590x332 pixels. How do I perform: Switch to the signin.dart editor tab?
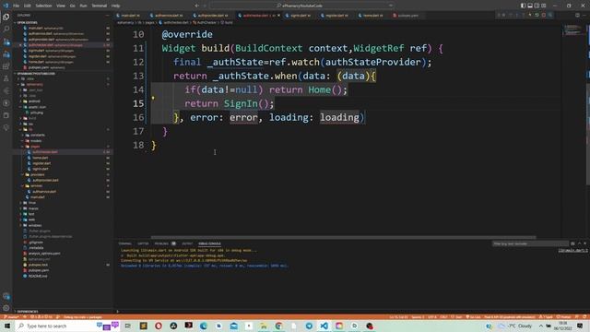[301, 16]
